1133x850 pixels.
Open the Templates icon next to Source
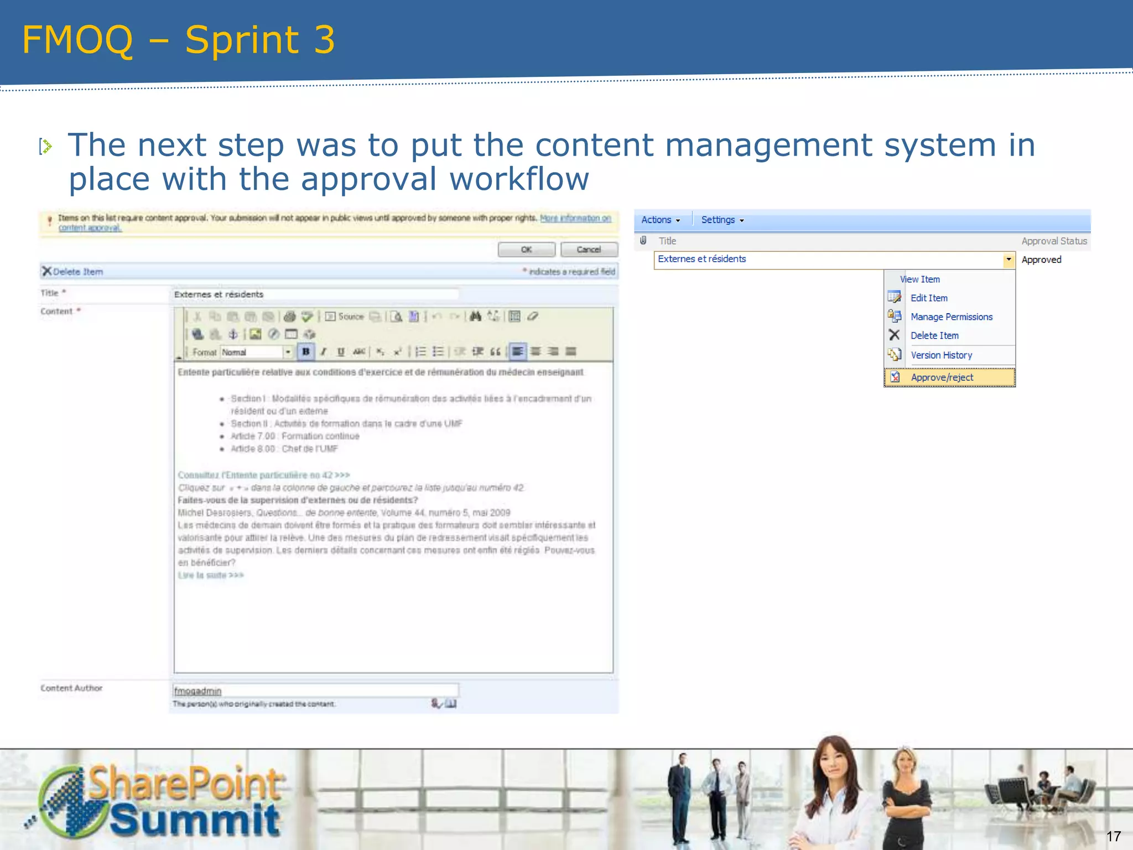click(375, 317)
